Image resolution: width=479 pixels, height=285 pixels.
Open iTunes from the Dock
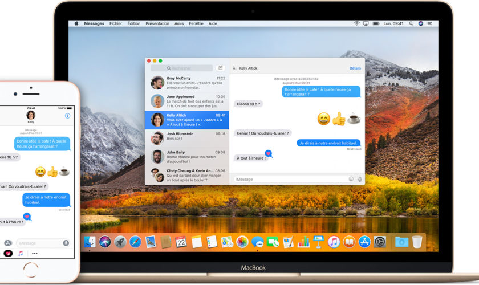(334, 242)
